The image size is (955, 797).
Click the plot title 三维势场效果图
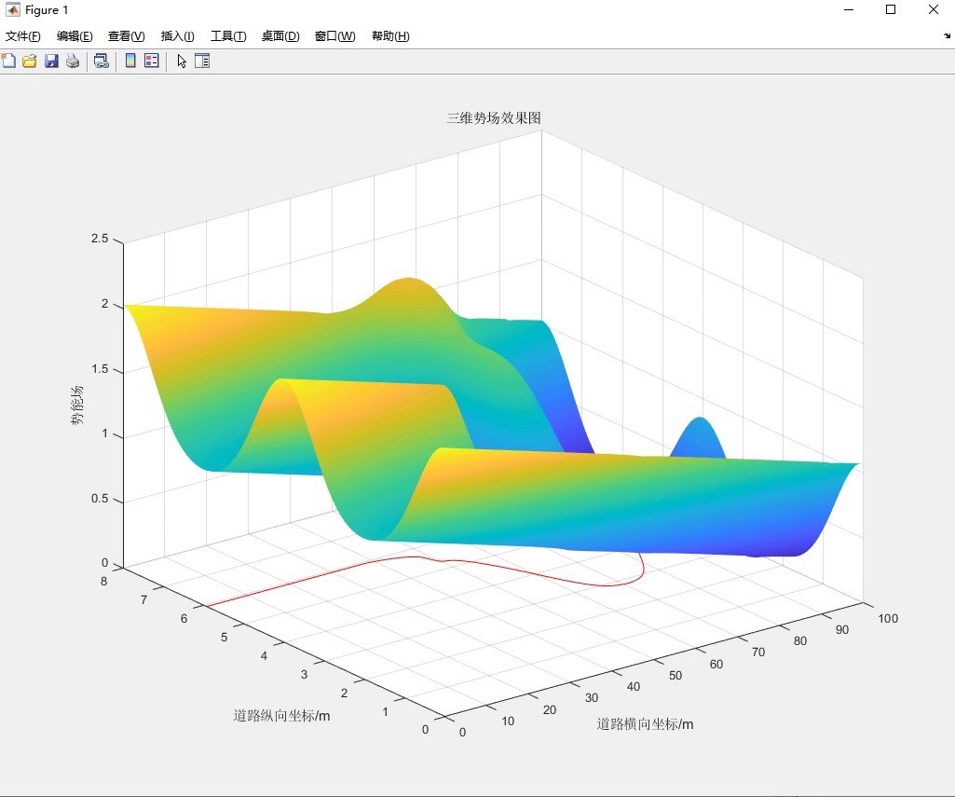pos(494,118)
